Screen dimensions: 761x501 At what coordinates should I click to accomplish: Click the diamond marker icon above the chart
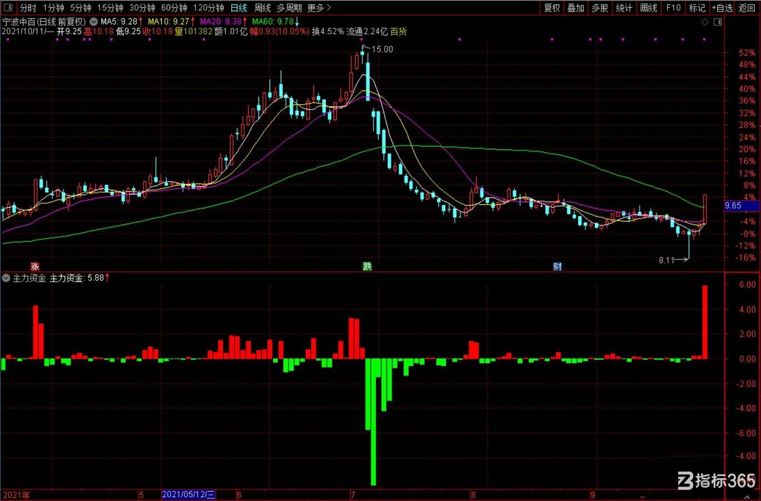(705, 22)
